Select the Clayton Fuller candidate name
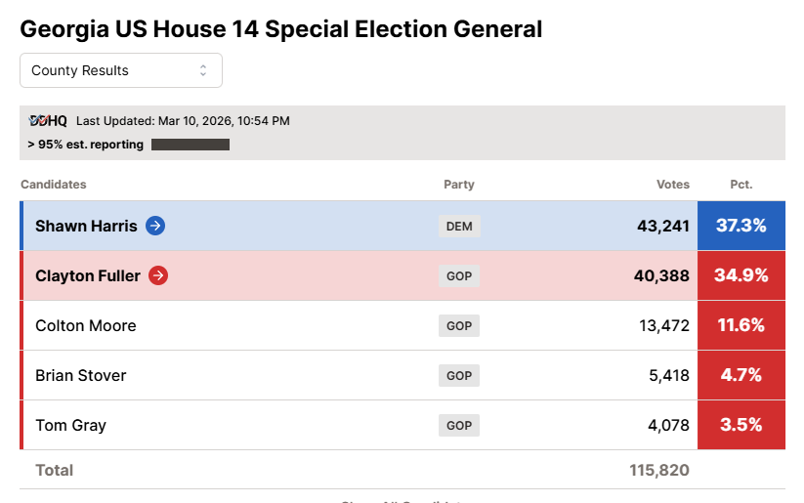The width and height of the screenshot is (804, 503). point(88,275)
